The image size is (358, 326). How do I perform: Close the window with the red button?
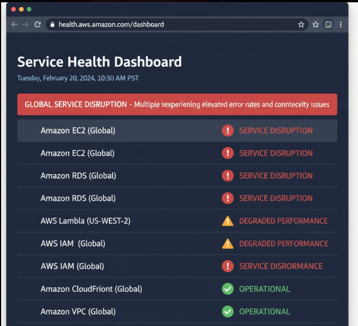[x=13, y=9]
